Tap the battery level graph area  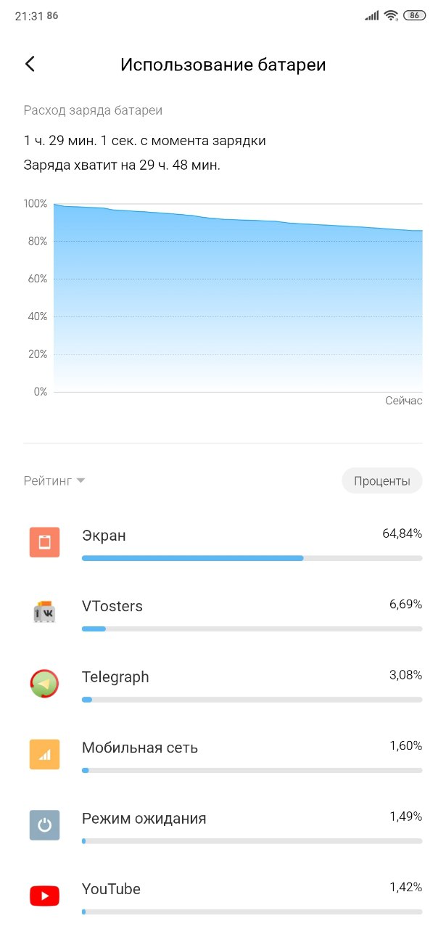point(238,298)
